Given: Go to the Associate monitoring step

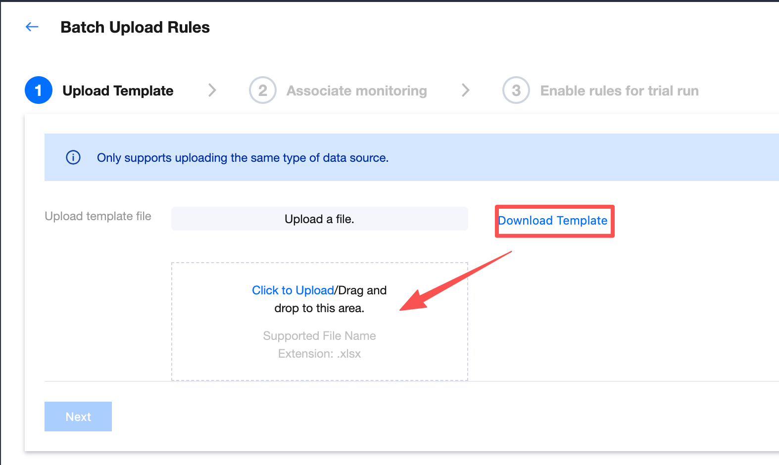Looking at the screenshot, I should tap(356, 91).
